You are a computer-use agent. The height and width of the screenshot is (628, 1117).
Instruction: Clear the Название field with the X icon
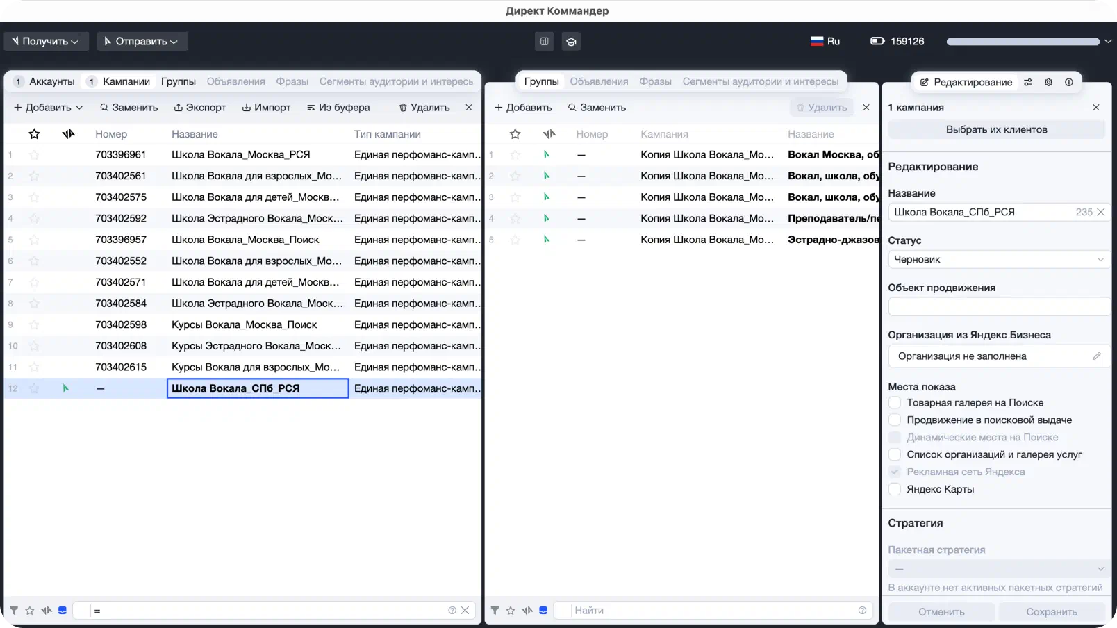(x=1101, y=213)
